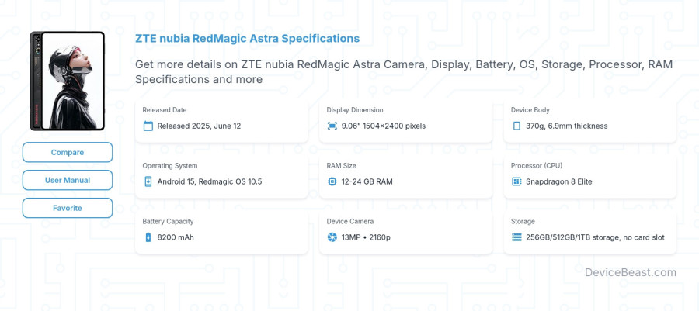Select 'Snapdragon 8 Elite' value

559,181
